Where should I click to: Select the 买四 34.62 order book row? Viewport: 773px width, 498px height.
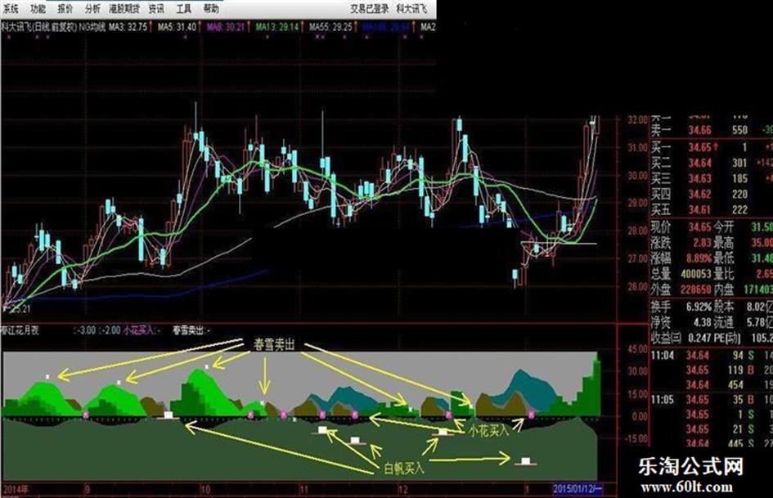pyautogui.click(x=712, y=195)
